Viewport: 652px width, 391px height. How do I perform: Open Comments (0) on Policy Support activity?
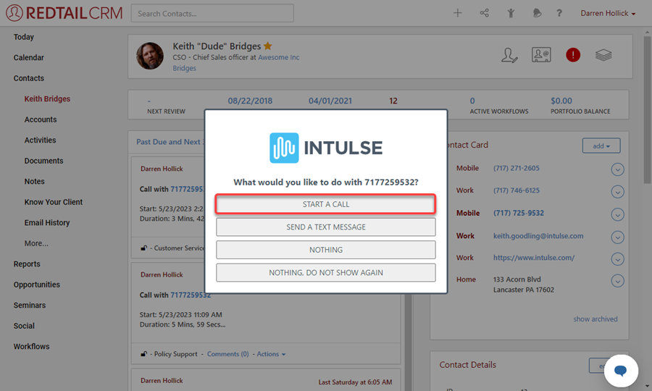click(x=228, y=354)
